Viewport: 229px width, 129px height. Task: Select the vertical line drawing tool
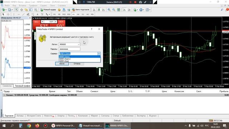click(14, 14)
